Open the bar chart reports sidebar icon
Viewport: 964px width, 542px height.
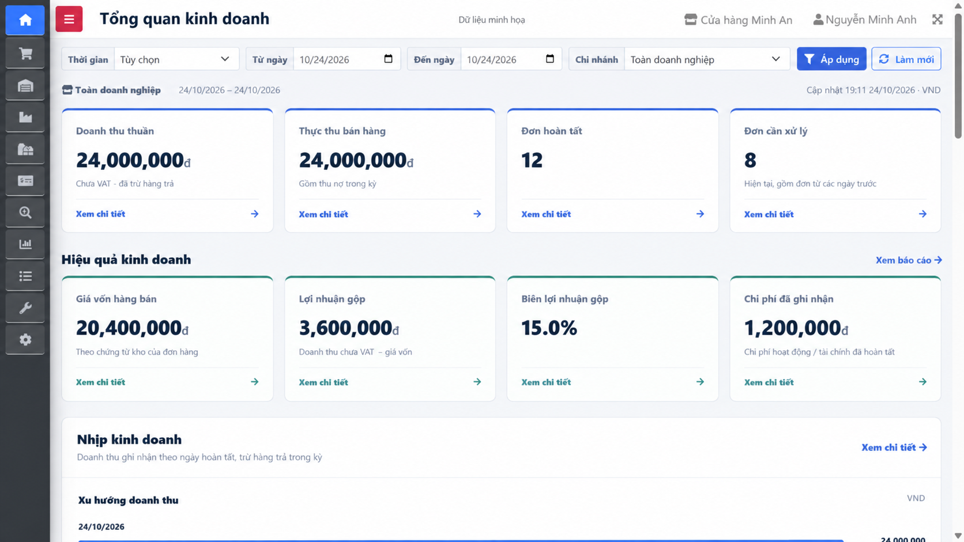click(x=25, y=244)
